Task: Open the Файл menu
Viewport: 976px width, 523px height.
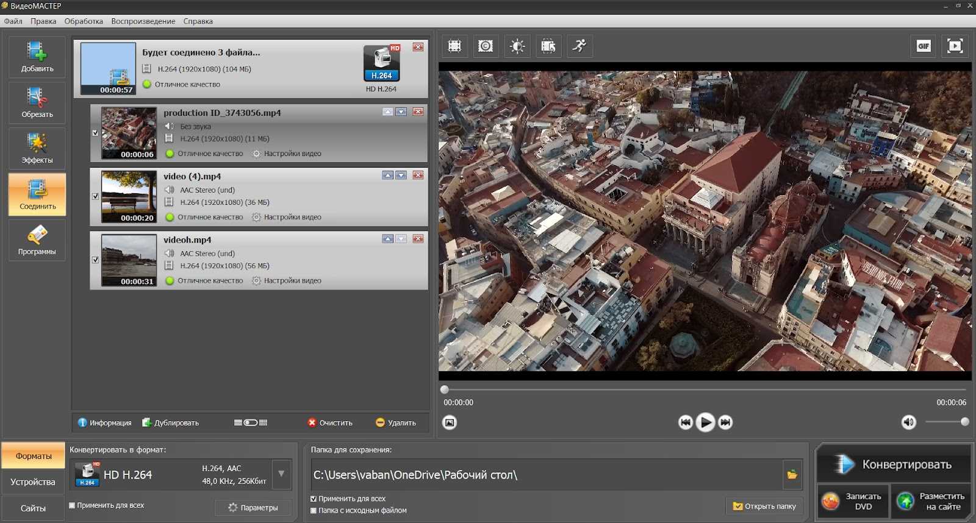Action: pyautogui.click(x=13, y=21)
